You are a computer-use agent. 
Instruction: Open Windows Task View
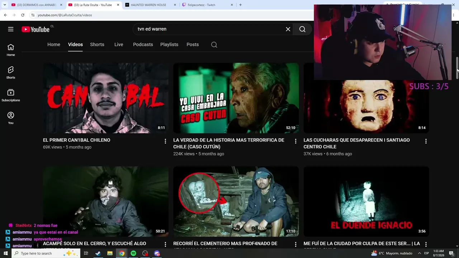(x=86, y=253)
